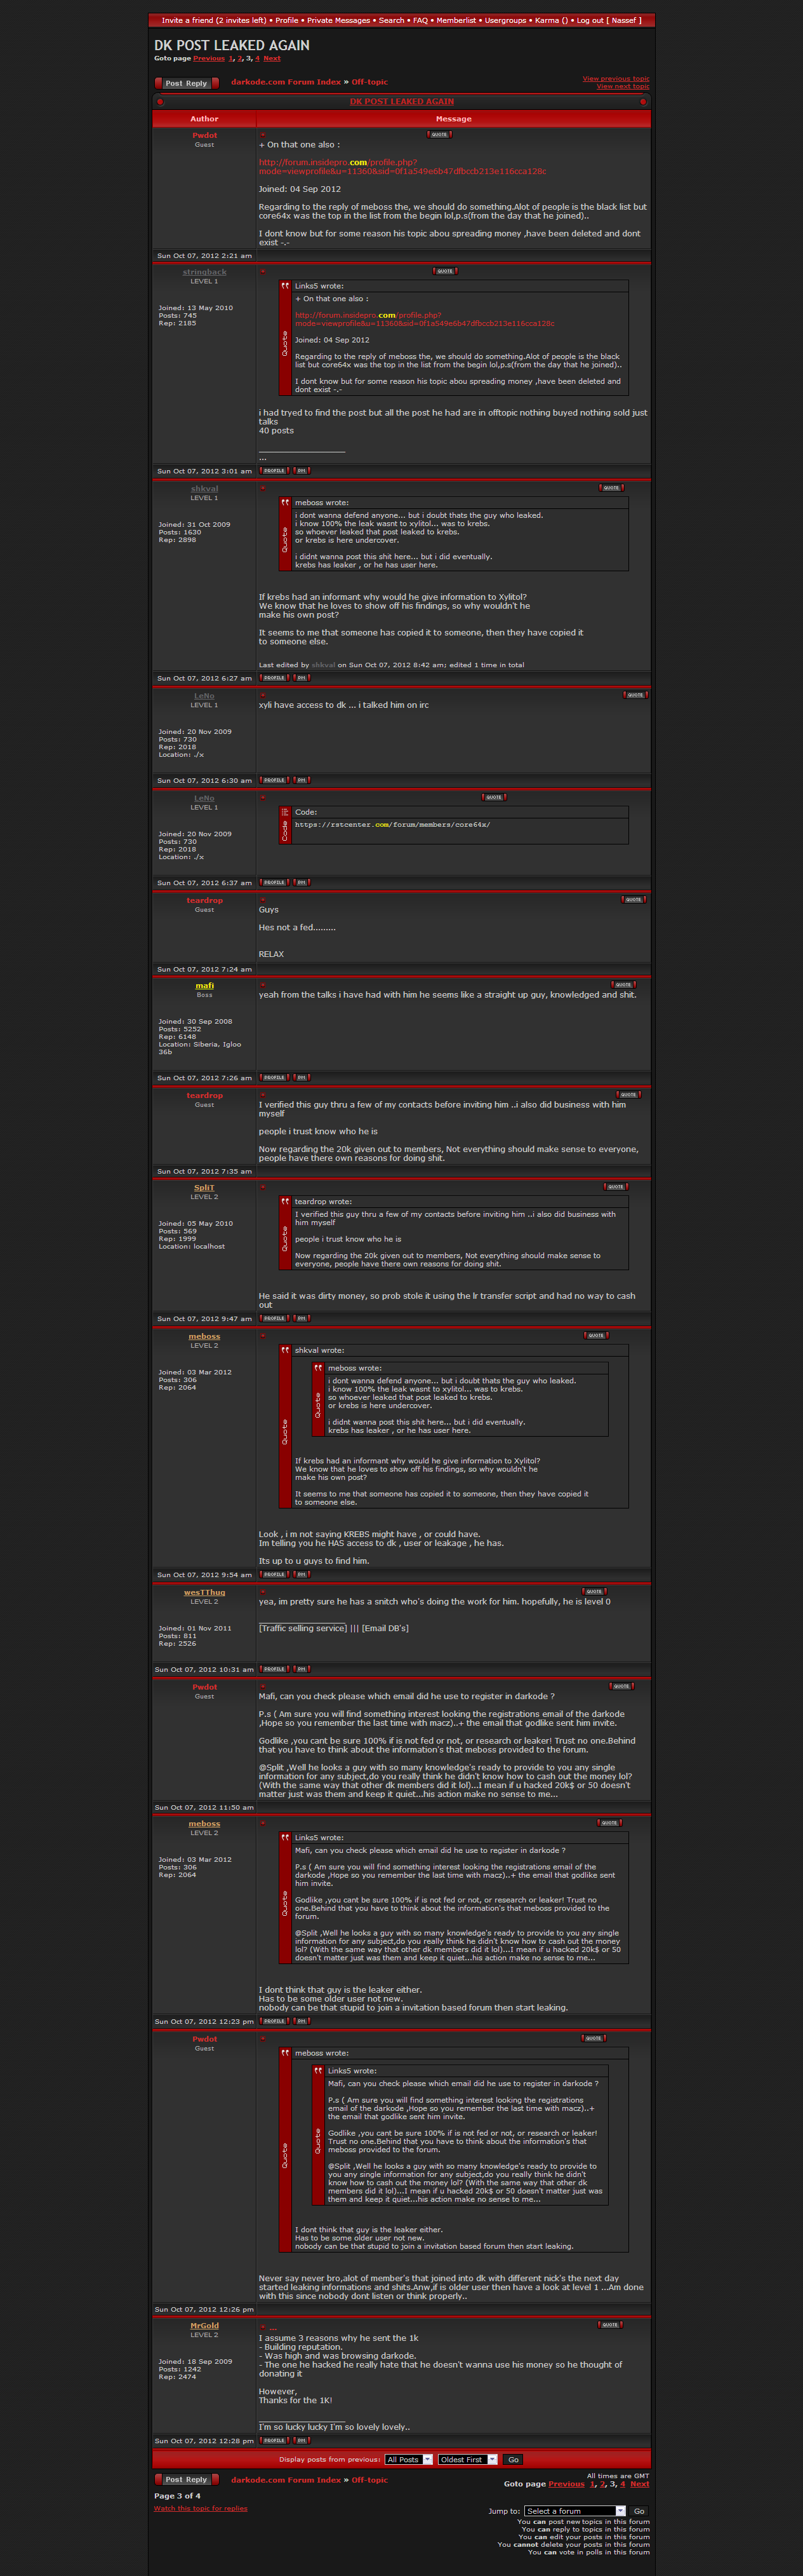Click the top Post Reply button

(x=186, y=83)
